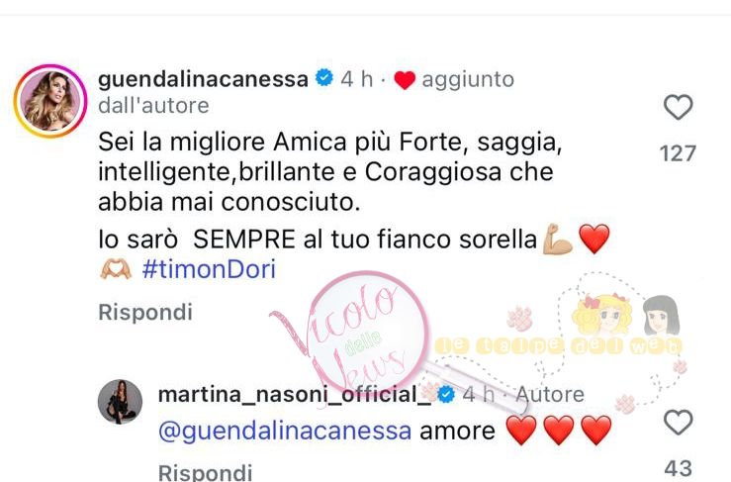731x482 pixels.
Task: Follow the @guendalinacanessa mention in reply
Action: 285,431
